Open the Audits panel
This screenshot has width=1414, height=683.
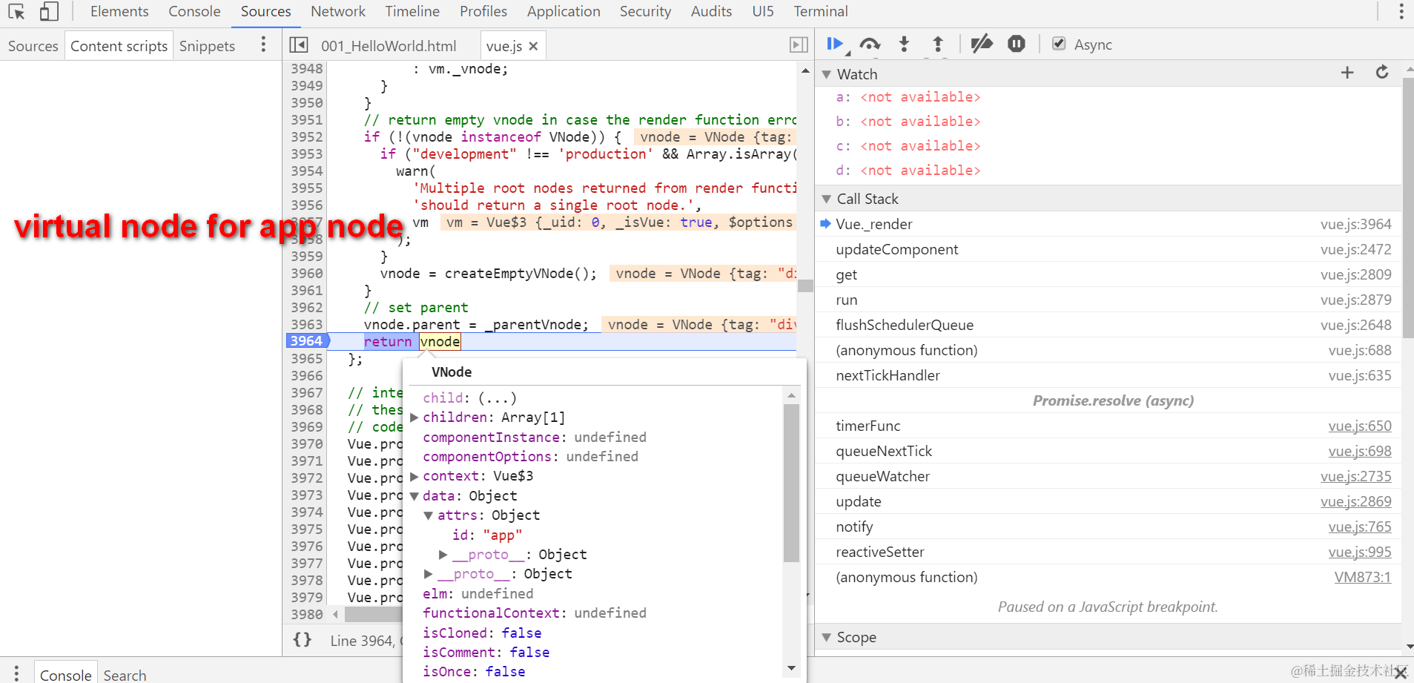[711, 12]
